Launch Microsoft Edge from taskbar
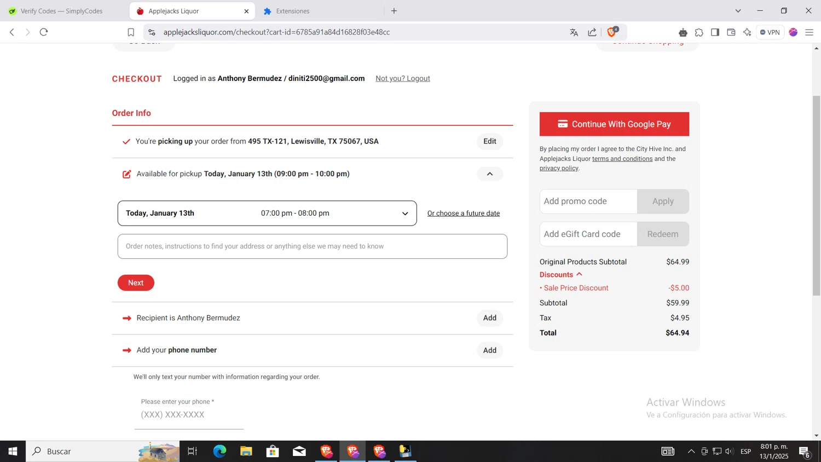 click(219, 451)
